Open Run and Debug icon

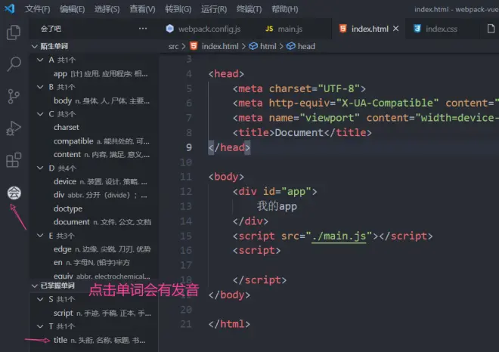(x=14, y=128)
